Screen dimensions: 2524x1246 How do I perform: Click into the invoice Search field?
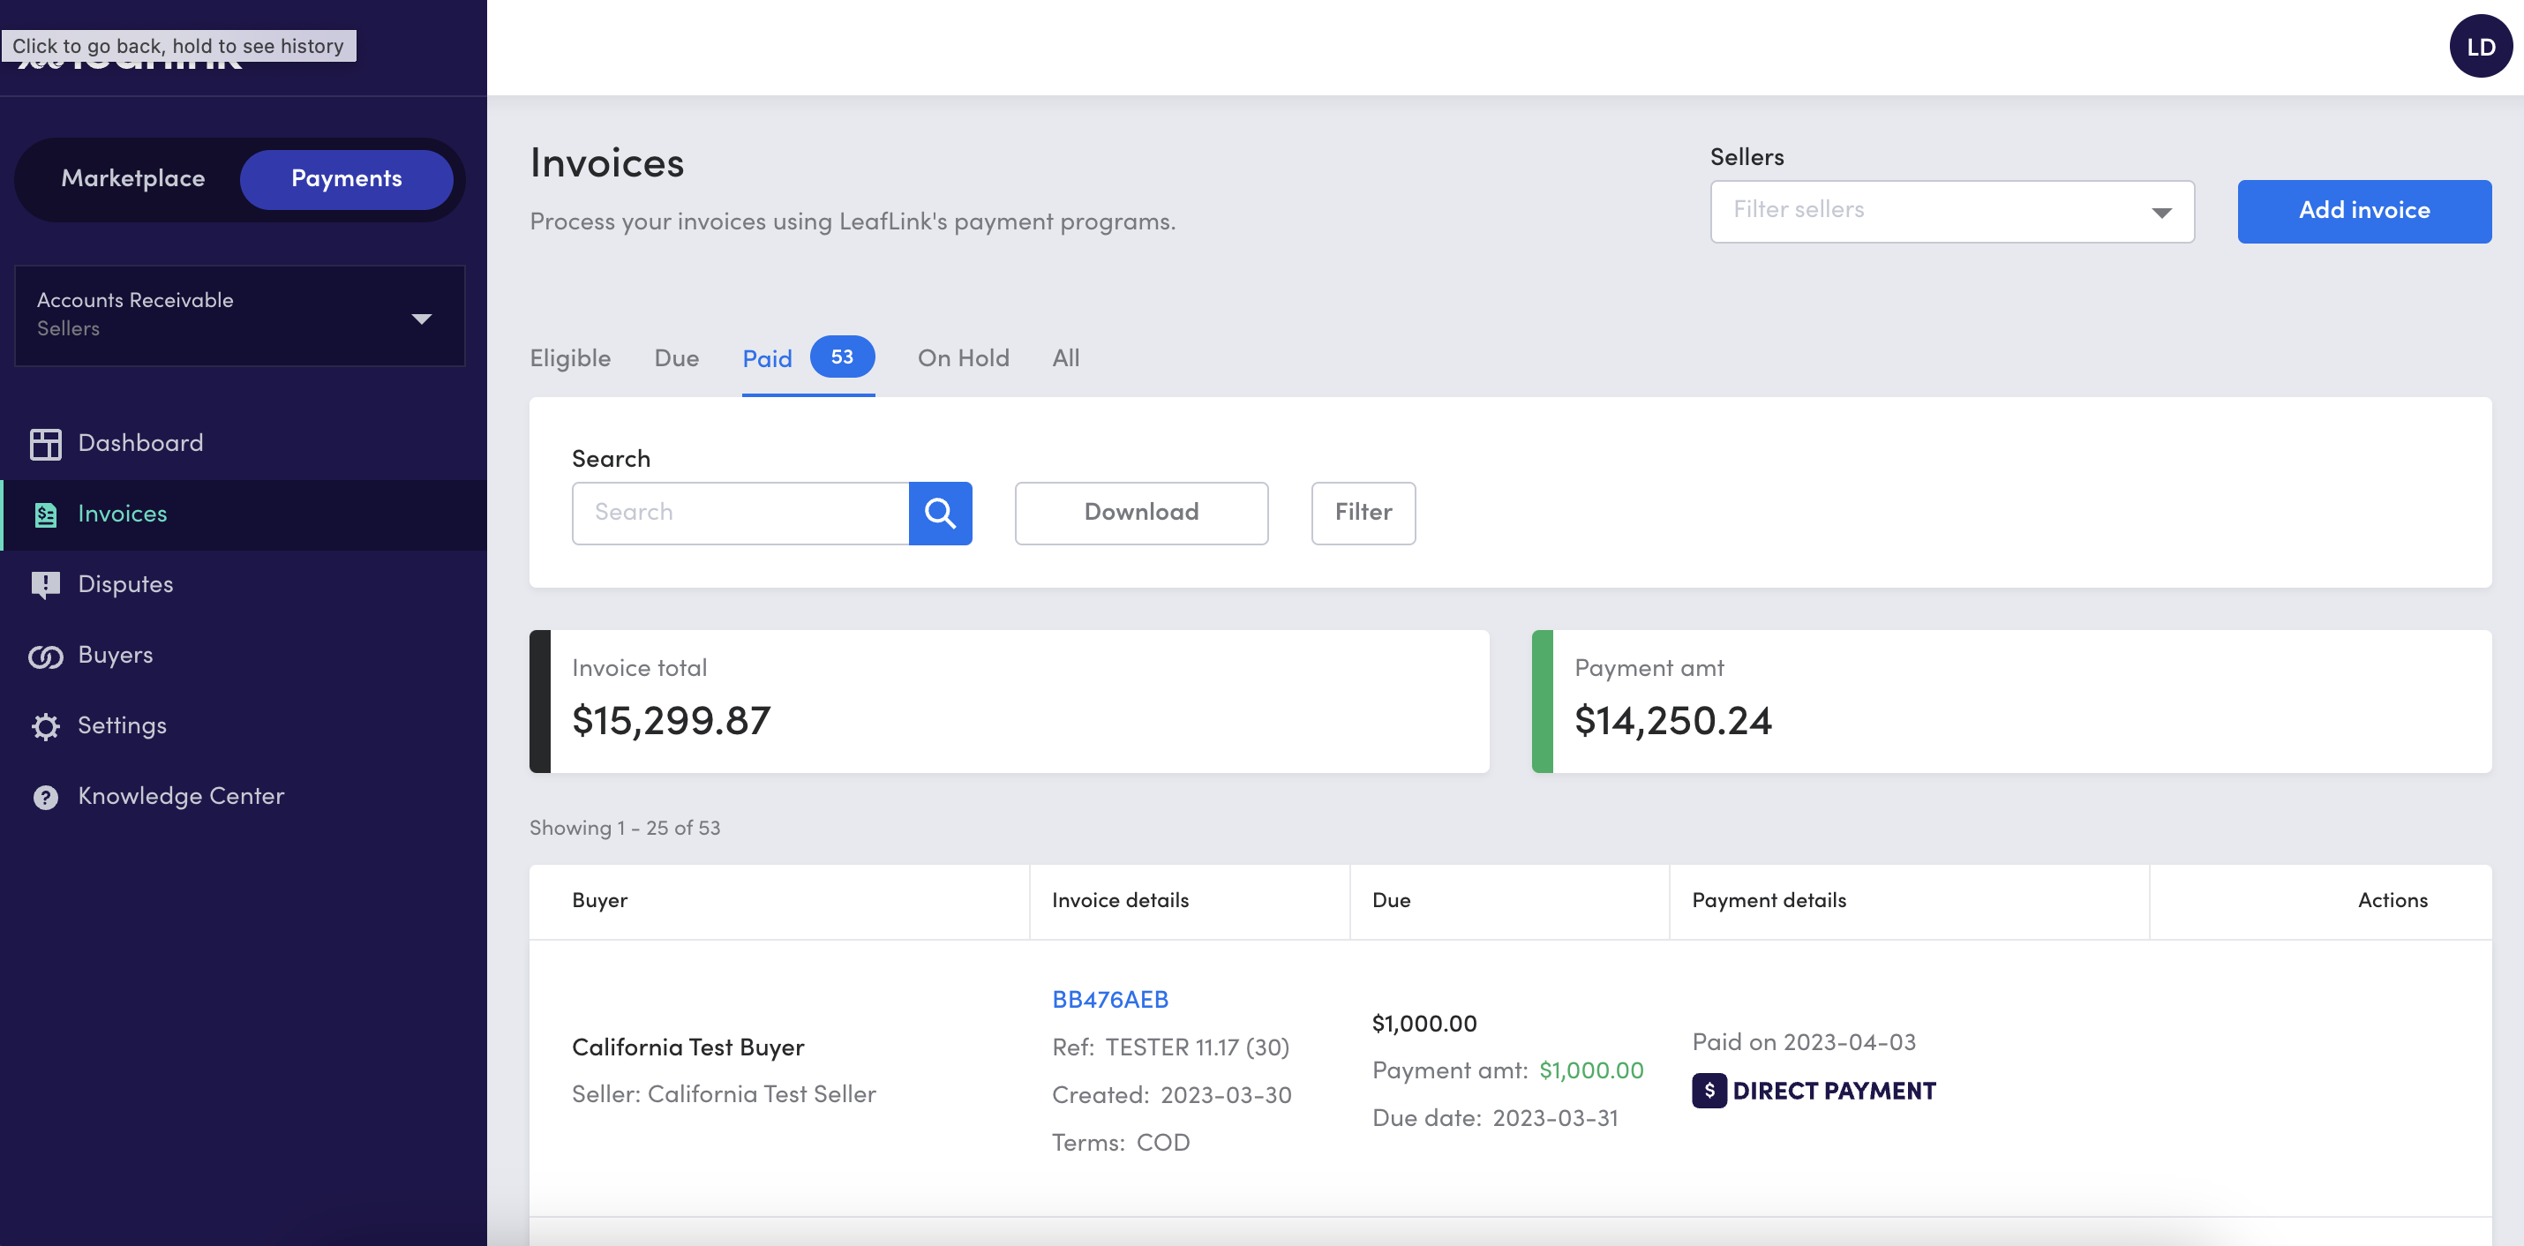pos(740,513)
